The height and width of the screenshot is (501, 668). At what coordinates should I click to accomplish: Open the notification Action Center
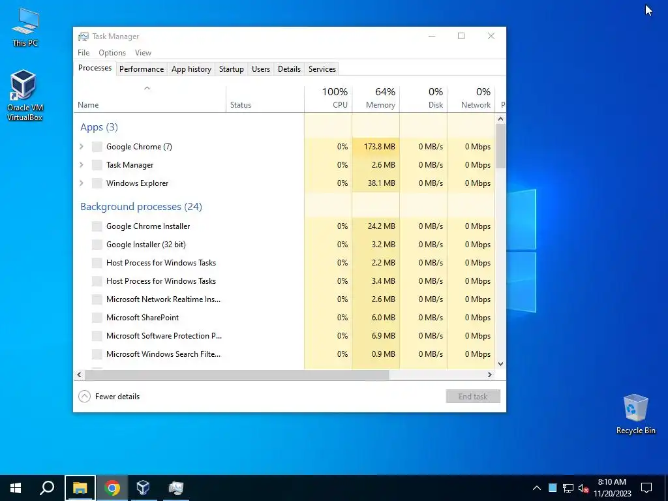pos(646,488)
